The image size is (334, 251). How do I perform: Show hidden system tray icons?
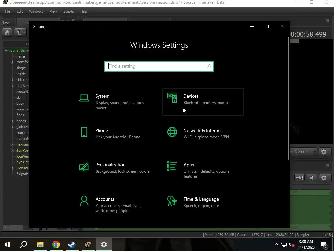(276, 244)
